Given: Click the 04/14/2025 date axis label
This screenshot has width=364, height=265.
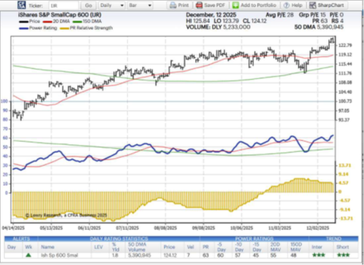Looking at the screenshot, I should (13, 228).
